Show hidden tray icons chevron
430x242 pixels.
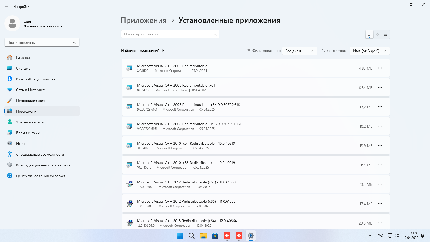pos(370,236)
